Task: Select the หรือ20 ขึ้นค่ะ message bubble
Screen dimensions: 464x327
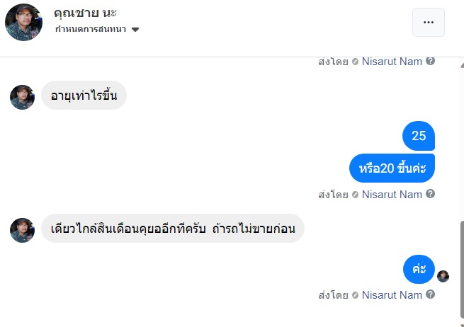Action: click(x=392, y=168)
